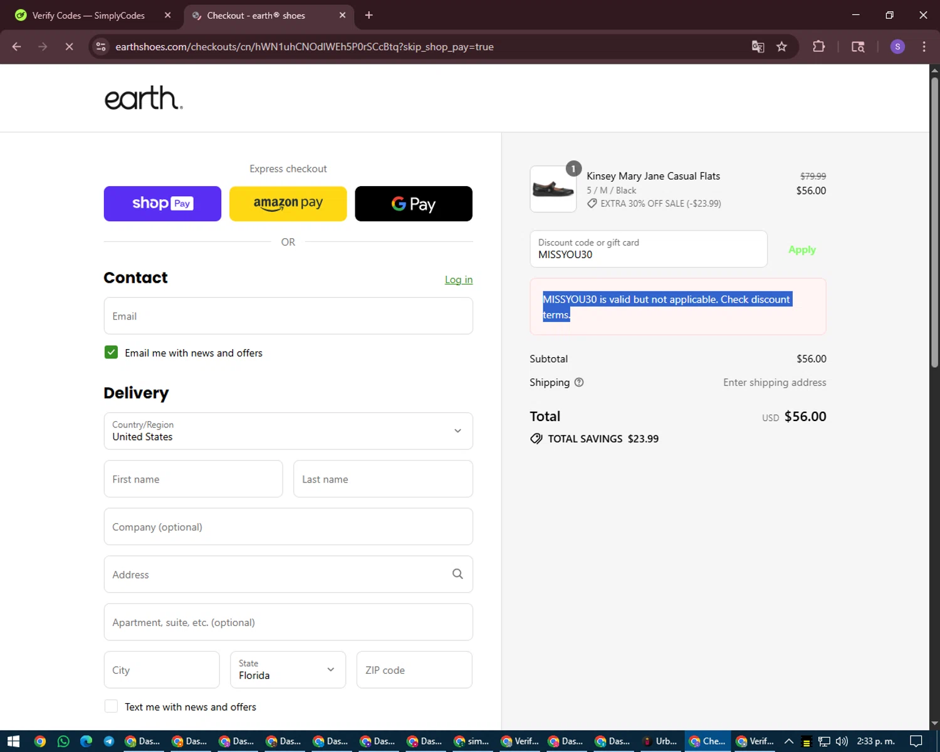Toggle Email me with news and offers
The height and width of the screenshot is (752, 940).
click(x=111, y=352)
